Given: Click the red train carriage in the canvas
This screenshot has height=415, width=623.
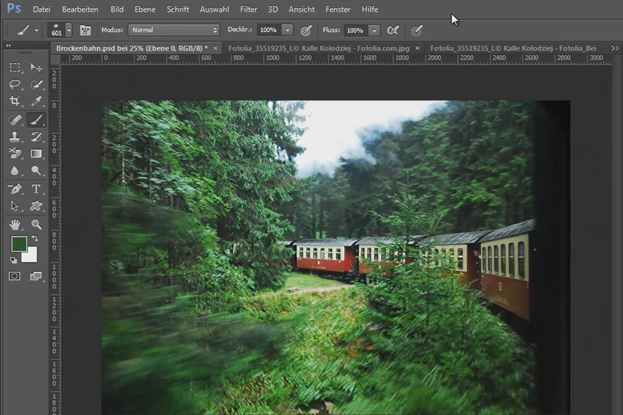Looking at the screenshot, I should 326,258.
